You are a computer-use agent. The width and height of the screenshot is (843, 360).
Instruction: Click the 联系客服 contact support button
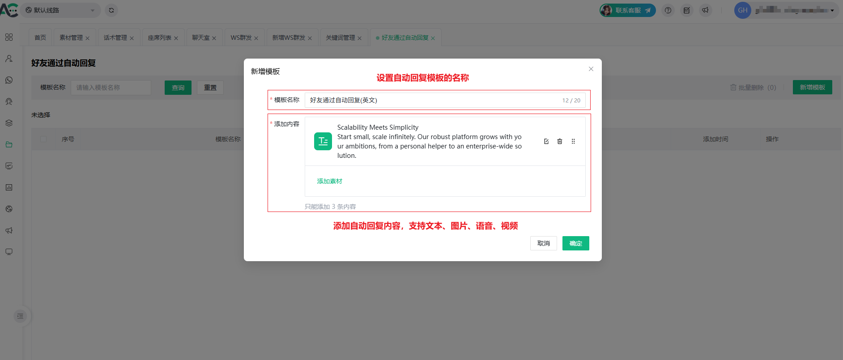(628, 10)
